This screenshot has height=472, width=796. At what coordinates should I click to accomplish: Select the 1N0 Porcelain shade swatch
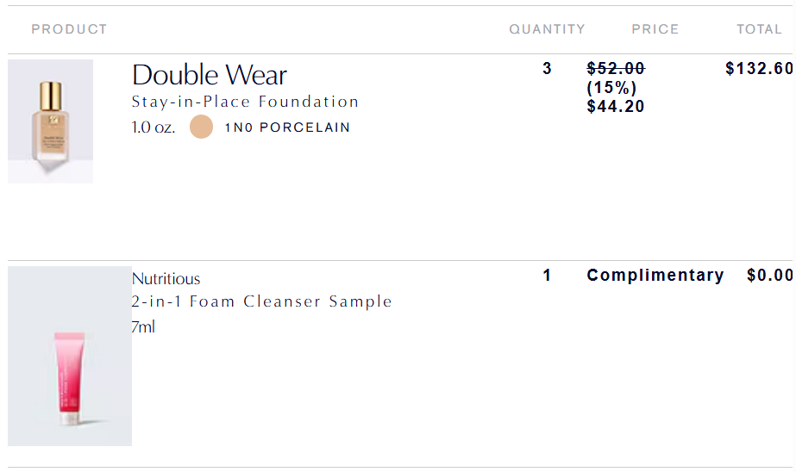201,127
